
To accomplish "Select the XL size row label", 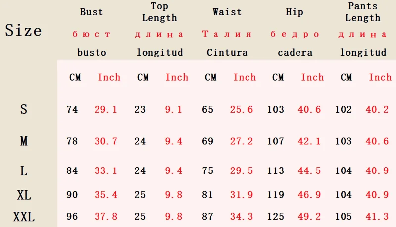I will pos(24,195).
